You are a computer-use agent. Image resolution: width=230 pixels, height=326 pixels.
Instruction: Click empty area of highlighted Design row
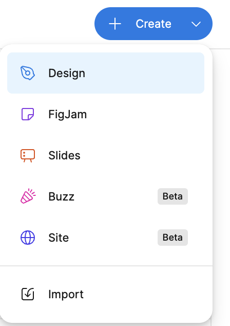click(x=145, y=73)
